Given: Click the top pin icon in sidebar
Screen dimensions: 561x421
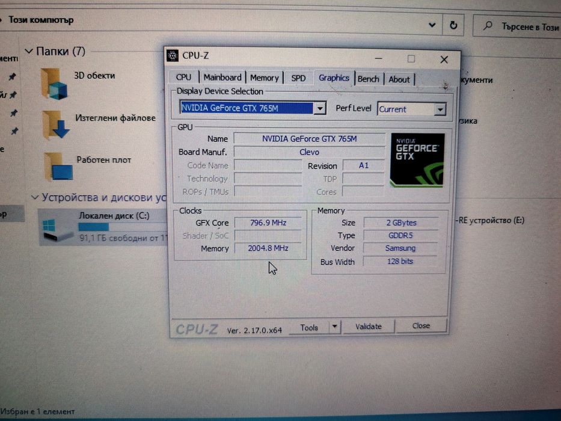Looking at the screenshot, I should 13,76.
